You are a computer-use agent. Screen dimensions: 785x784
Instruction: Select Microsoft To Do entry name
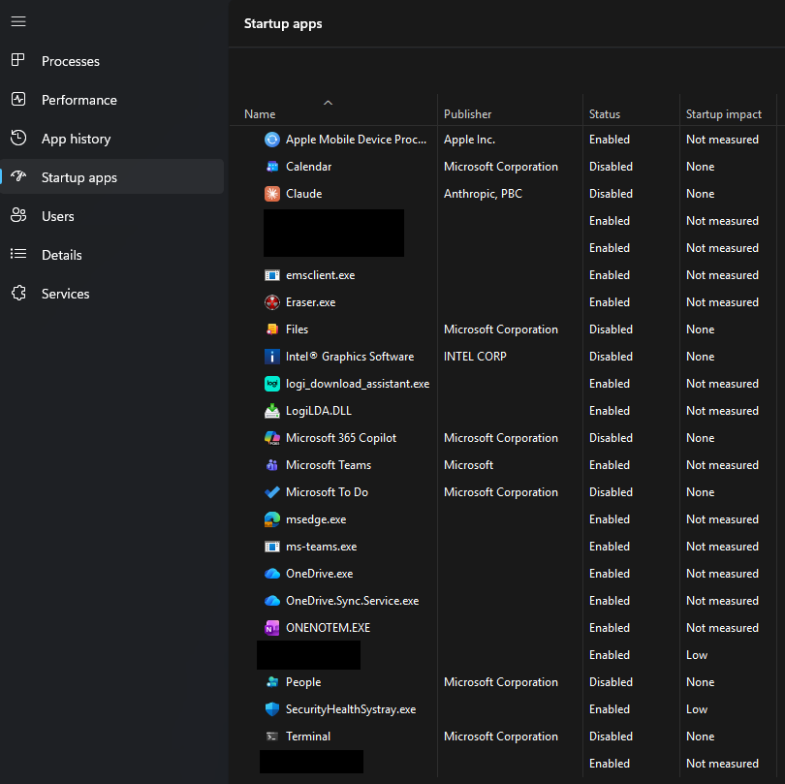(327, 491)
